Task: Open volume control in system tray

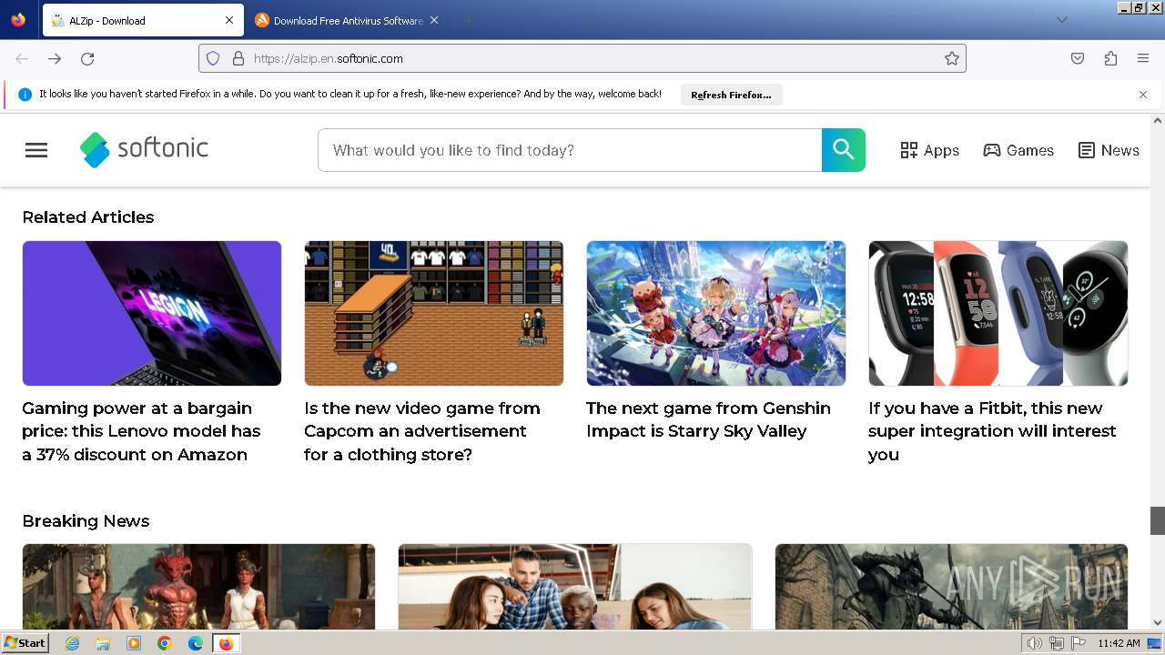Action: coord(1035,643)
